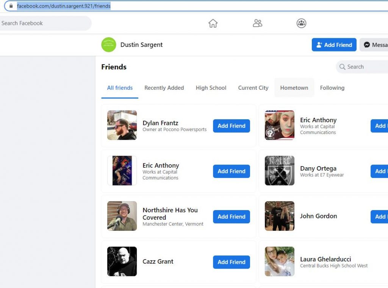Image resolution: width=388 pixels, height=288 pixels.
Task: Add Northshire Has You Covered as friend
Action: (232, 216)
